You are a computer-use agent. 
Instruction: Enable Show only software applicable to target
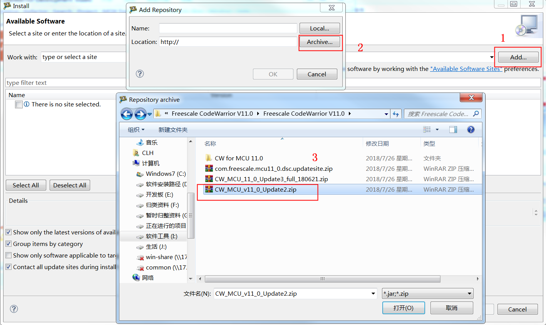8,255
